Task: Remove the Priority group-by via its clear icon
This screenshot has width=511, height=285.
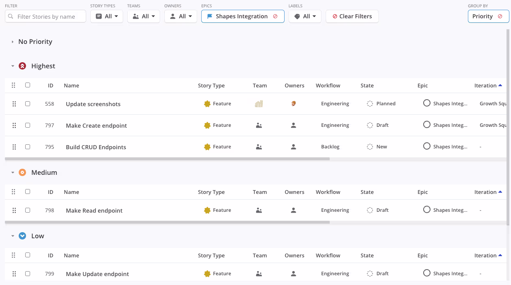Action: click(x=500, y=16)
